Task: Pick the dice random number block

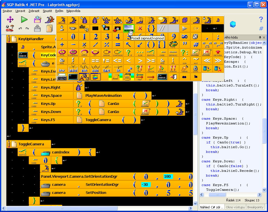Action: click(196, 37)
